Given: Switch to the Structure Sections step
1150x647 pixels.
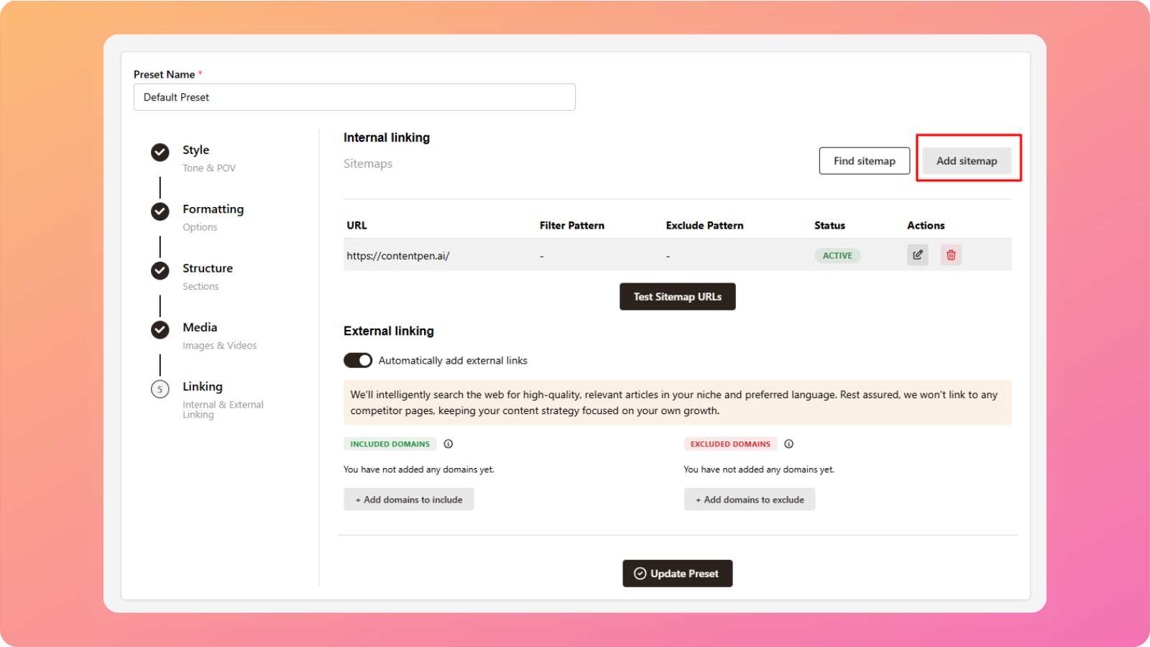Looking at the screenshot, I should 207,268.
